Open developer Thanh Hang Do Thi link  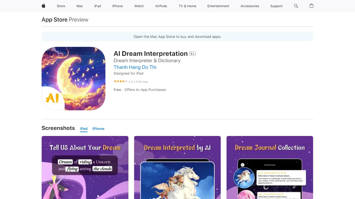tap(135, 67)
